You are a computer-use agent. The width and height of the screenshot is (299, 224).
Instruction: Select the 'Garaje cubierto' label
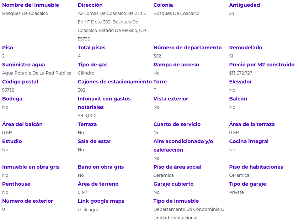click(173, 184)
